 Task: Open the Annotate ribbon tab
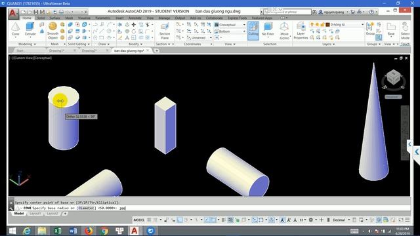(x=135, y=18)
